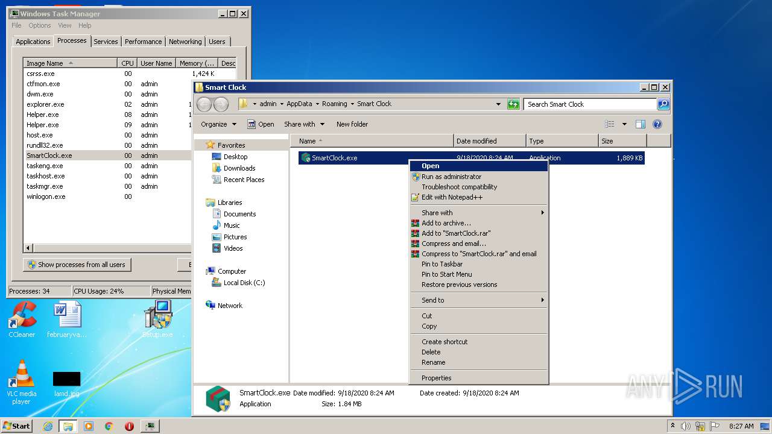Click Cut in context menu
Screen dimensions: 772x434
point(479,316)
